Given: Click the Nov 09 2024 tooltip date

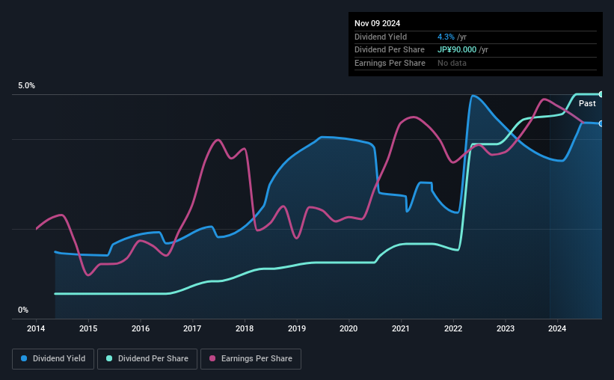Looking at the screenshot, I should 377,23.
